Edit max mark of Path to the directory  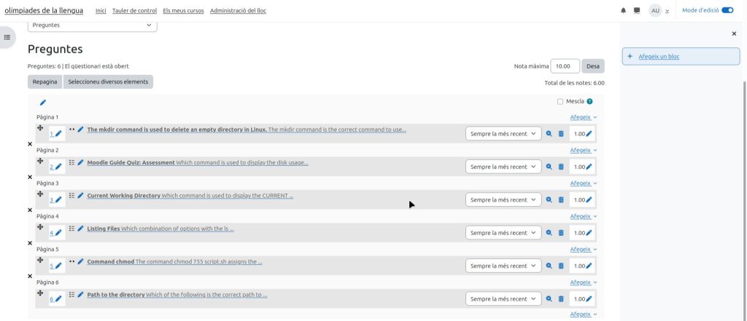coord(589,299)
